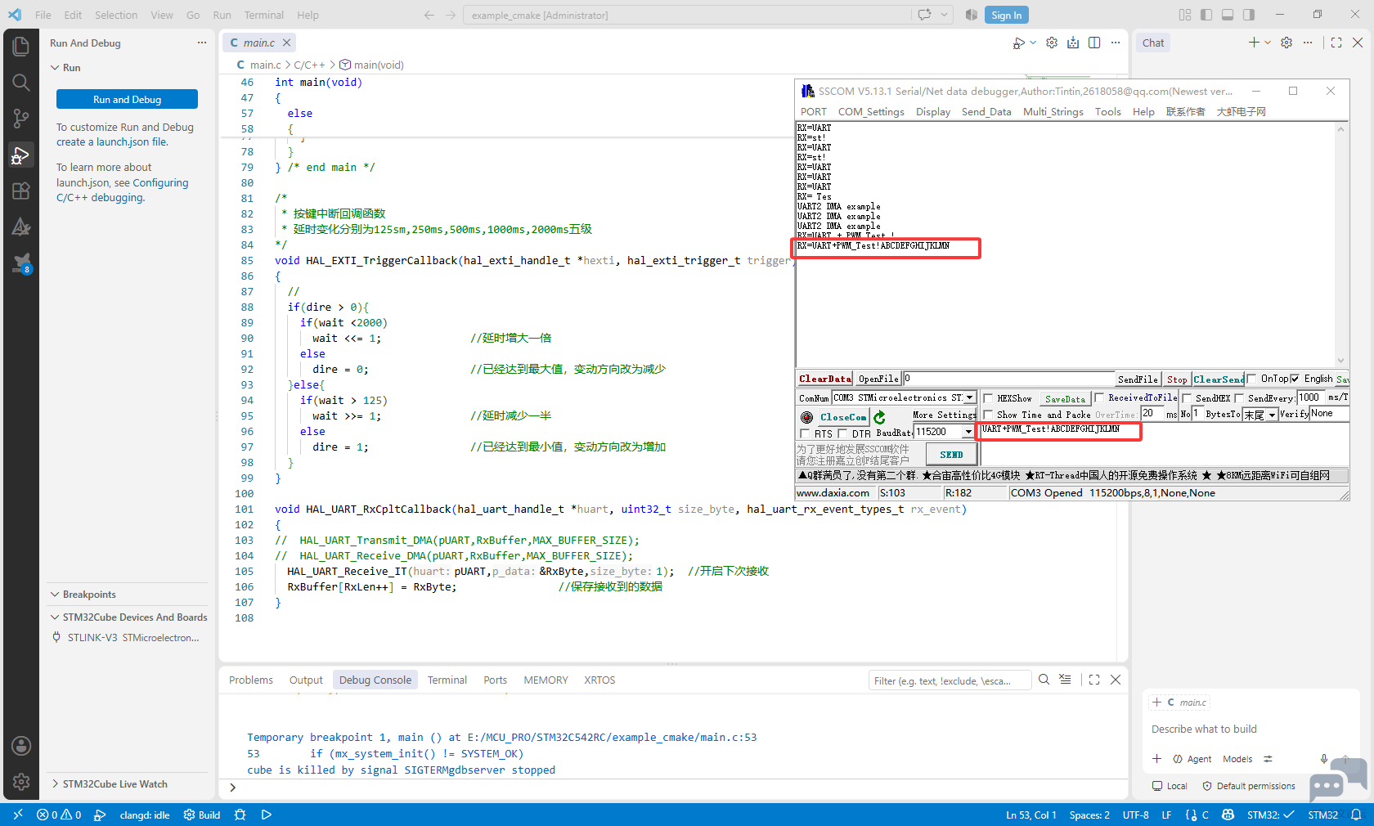
Task: Open the ComNum COM3 port dropdown
Action: click(x=970, y=397)
